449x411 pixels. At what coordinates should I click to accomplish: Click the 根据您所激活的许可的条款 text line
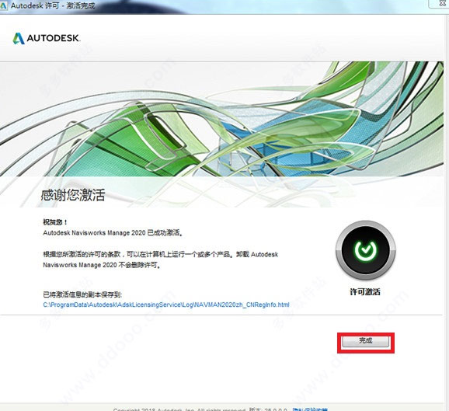pos(160,254)
